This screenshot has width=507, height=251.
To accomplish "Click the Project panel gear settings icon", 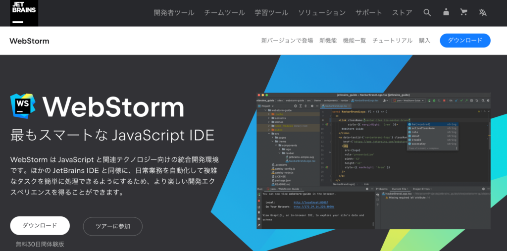I will coord(312,106).
